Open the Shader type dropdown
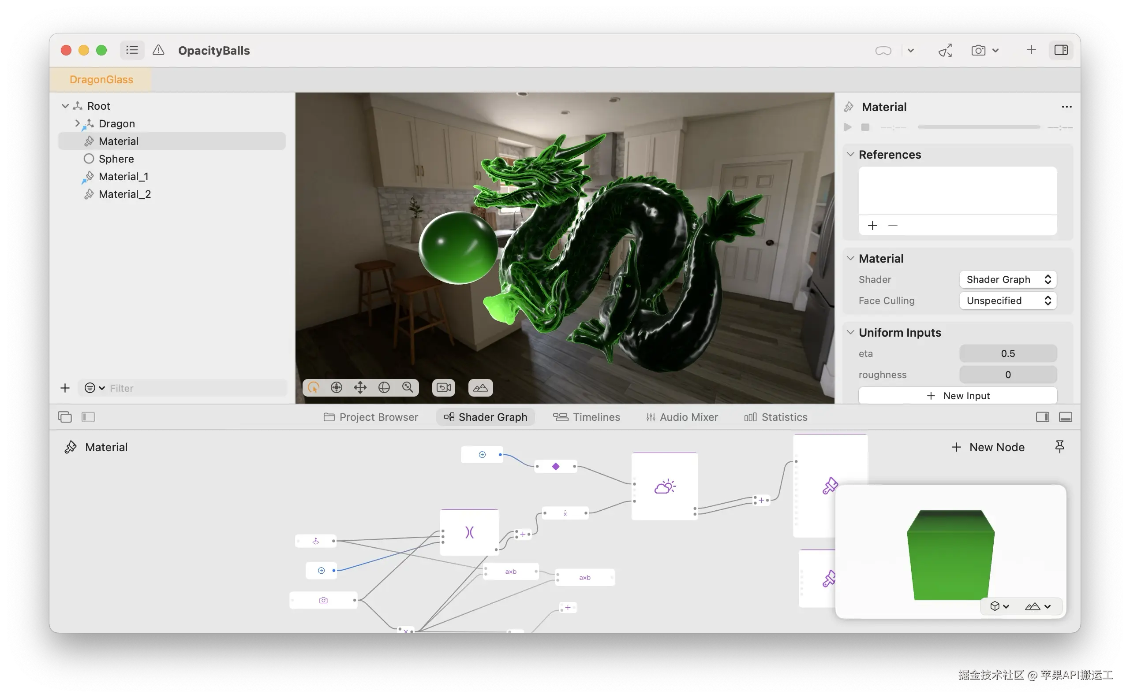The height and width of the screenshot is (698, 1130). (1007, 279)
